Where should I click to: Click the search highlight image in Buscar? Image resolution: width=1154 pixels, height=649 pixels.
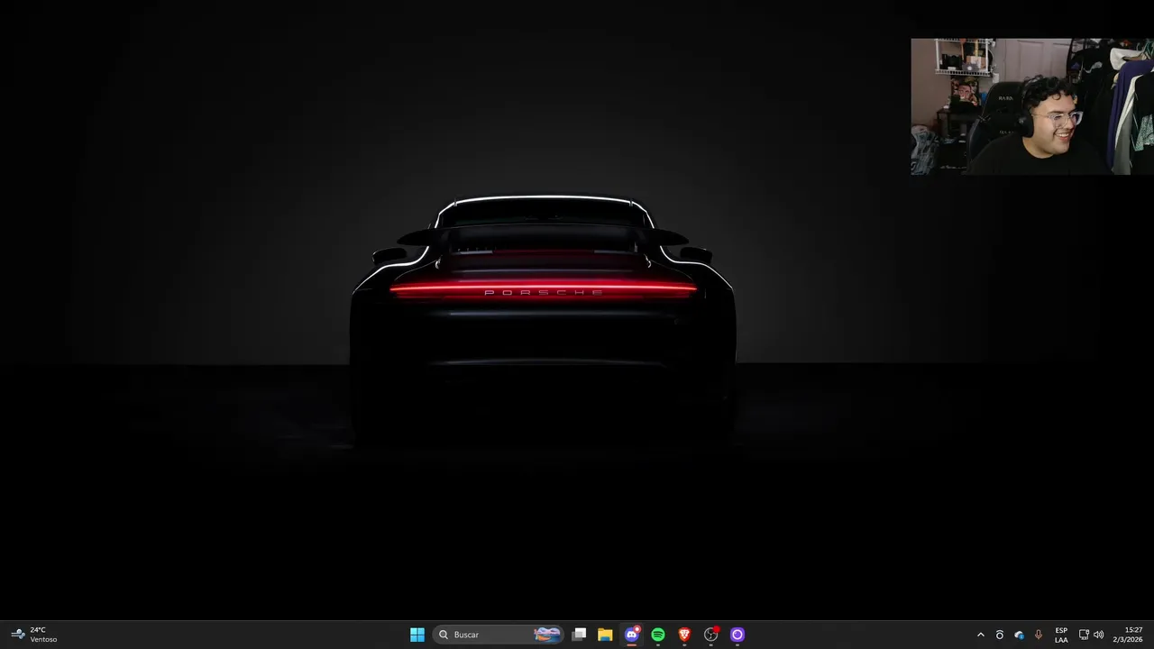(x=547, y=635)
